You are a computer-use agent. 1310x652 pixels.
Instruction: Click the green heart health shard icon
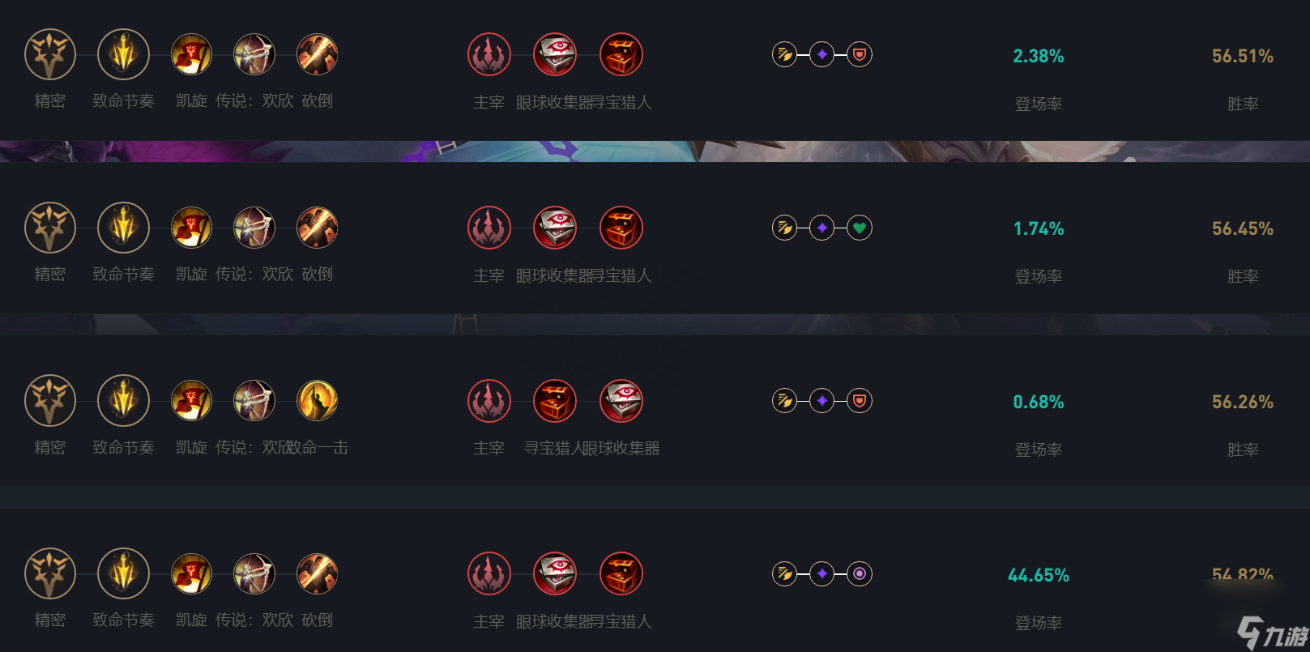click(860, 228)
